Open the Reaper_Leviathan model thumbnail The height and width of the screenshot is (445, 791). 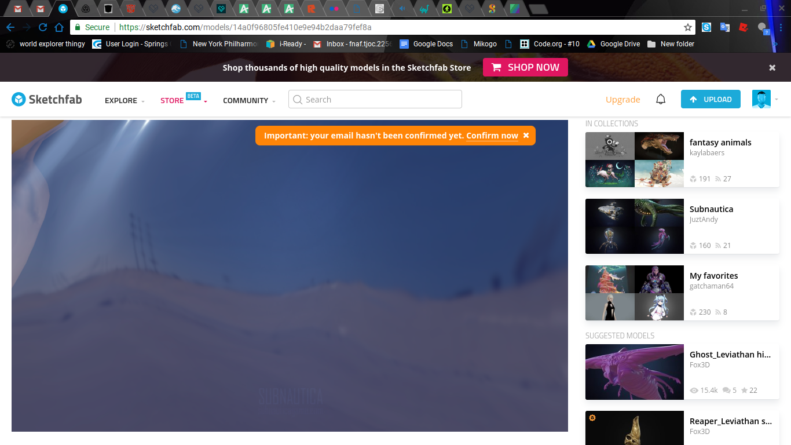point(635,428)
